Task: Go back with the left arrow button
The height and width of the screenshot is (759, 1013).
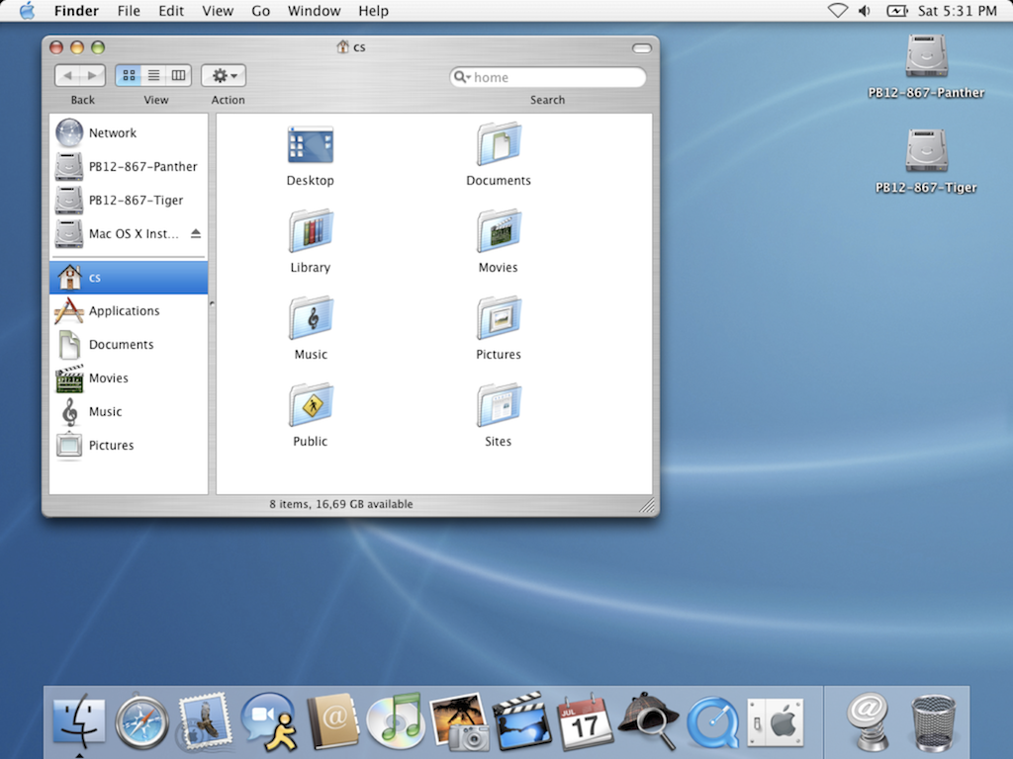Action: coord(67,75)
